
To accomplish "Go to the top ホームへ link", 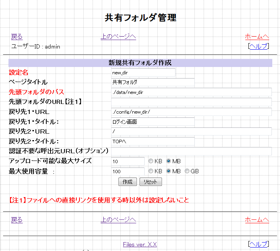I will pyautogui.click(x=257, y=37).
